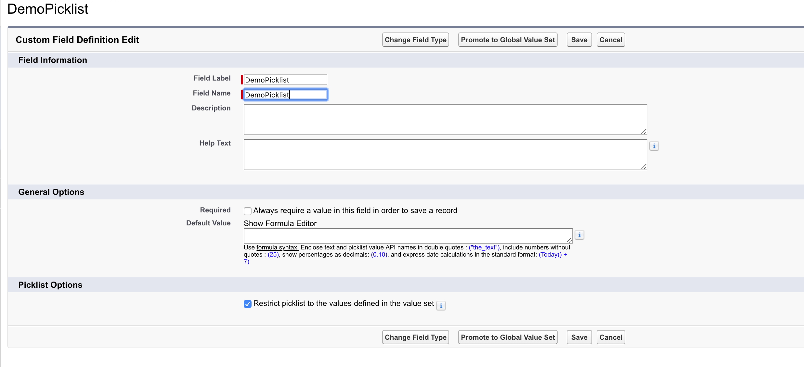Click info icon beside Restrict picklist option
Screen dimensions: 804x367
441,306
